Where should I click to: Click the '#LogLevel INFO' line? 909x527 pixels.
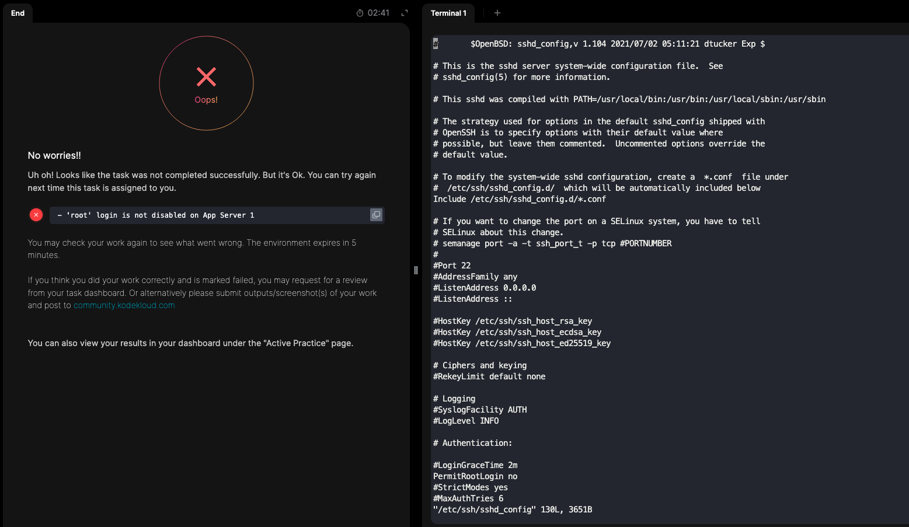click(x=466, y=421)
